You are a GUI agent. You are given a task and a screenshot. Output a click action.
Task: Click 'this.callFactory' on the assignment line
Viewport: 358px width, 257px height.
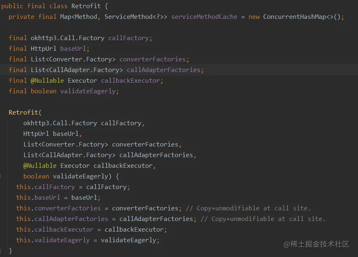46,187
